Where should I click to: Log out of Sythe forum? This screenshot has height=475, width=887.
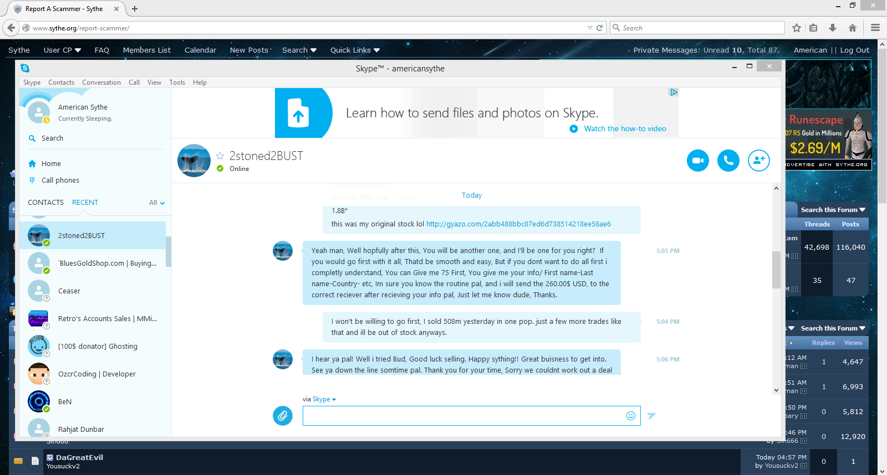tap(855, 50)
